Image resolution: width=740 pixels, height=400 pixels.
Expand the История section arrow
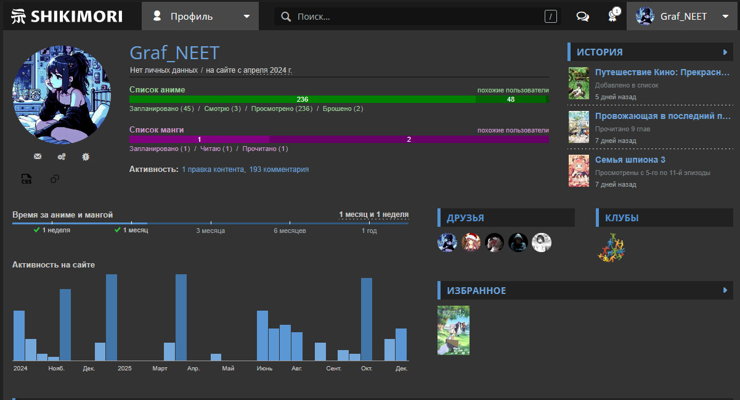[725, 52]
